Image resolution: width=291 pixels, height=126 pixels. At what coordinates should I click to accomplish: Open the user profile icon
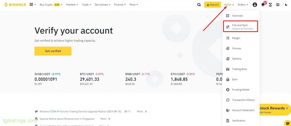255,5
